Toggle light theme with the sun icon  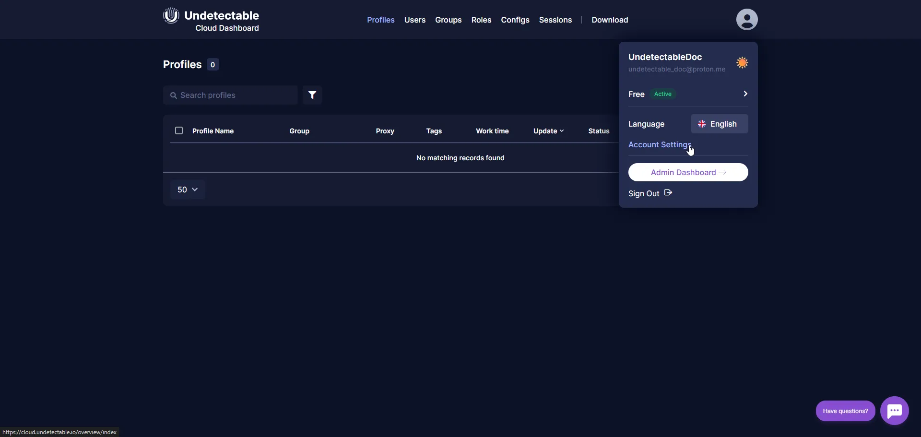pos(742,63)
